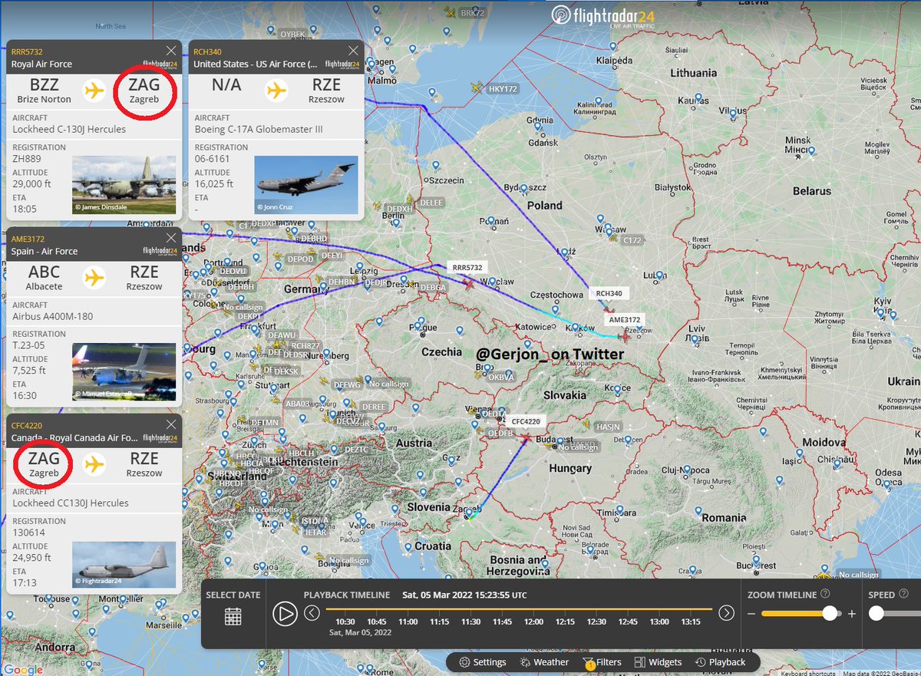
Task: Click BZZ Brize Norton origin airport
Action: 44,90
